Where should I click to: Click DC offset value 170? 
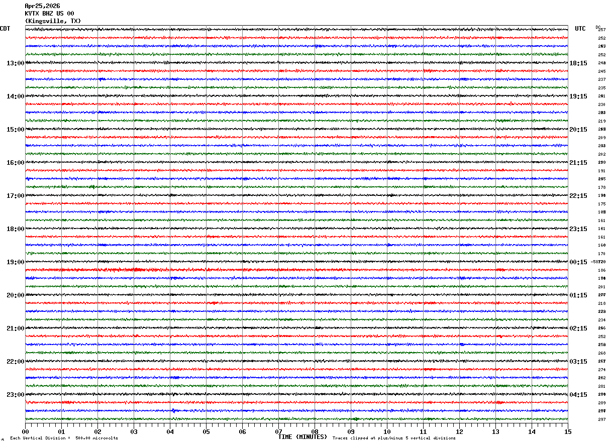point(601,254)
